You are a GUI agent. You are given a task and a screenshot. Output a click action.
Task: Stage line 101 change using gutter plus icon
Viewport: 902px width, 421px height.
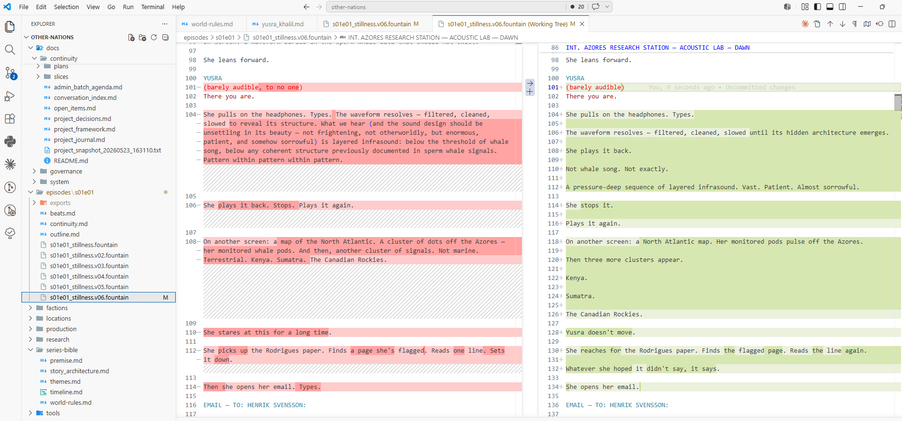[530, 92]
